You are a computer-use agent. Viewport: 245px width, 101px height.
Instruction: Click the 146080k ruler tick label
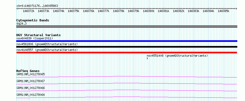coord(149,11)
